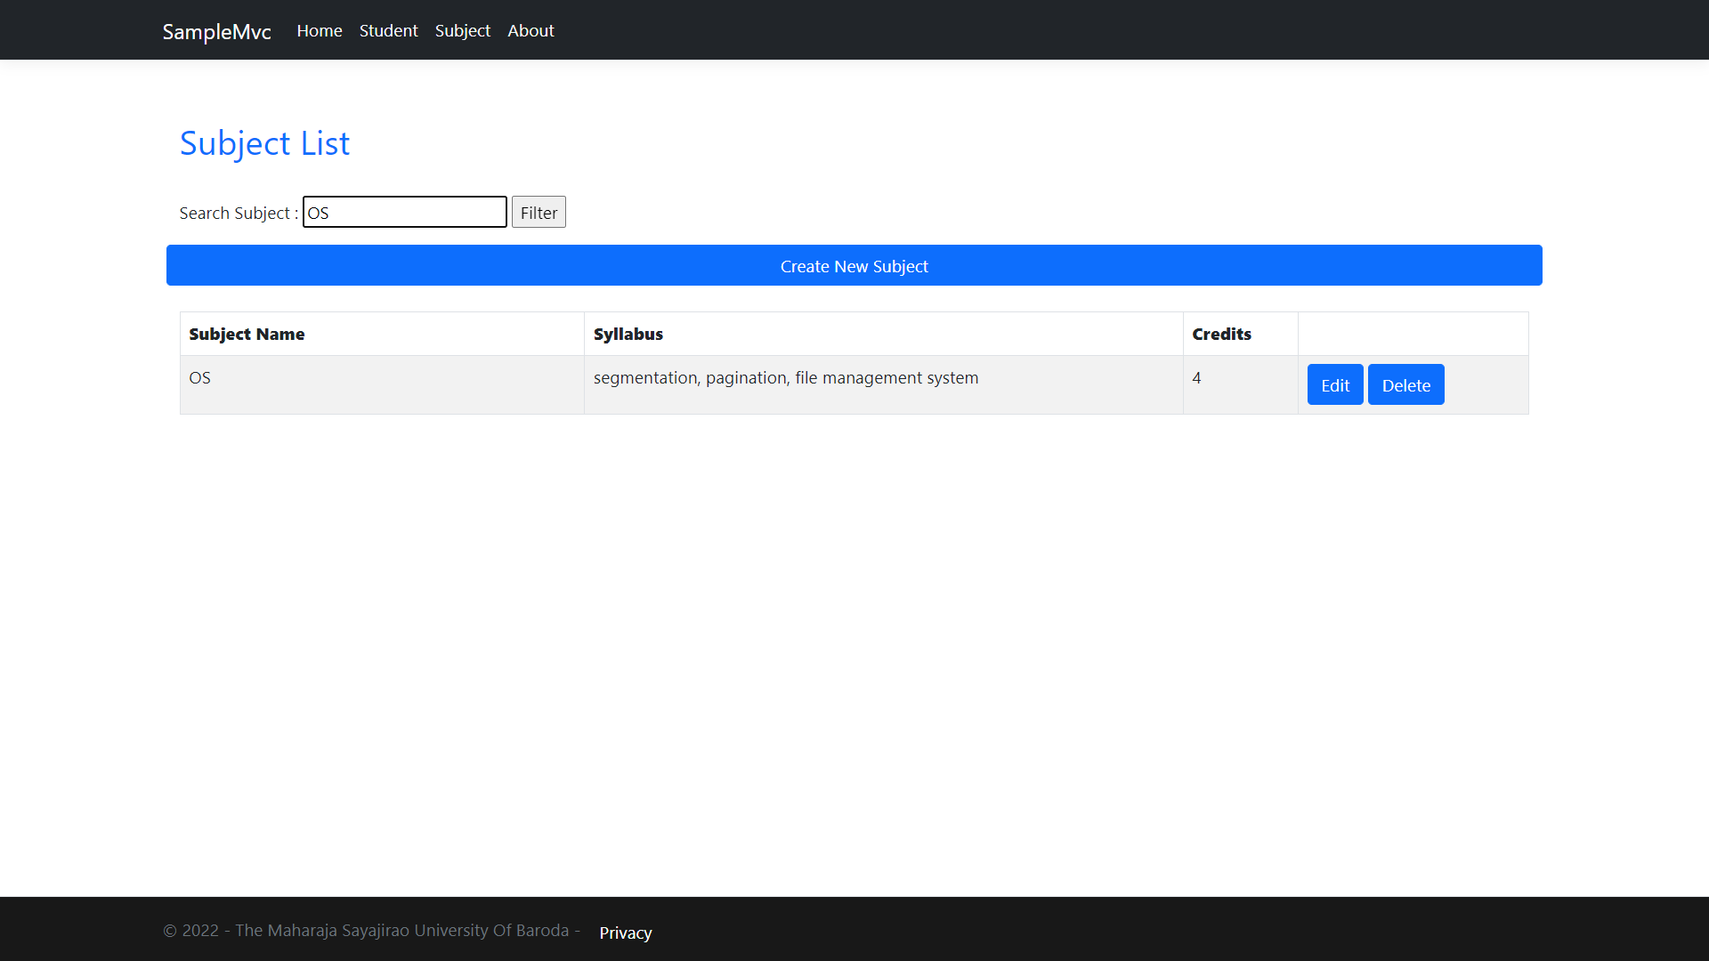The image size is (1709, 961).
Task: Select the segmentation, pagination syllabus text
Action: point(786,377)
